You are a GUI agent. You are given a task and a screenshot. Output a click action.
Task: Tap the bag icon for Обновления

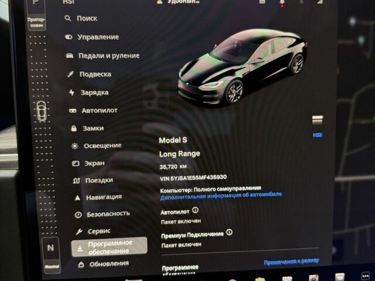click(x=81, y=264)
